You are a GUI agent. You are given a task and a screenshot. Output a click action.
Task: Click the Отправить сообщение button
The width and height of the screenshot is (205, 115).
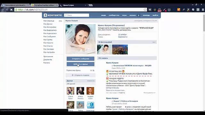pos(80,59)
